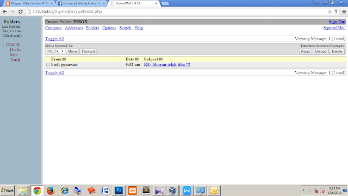
Task: Open the mail envelope taskbar icon
Action: point(214,191)
